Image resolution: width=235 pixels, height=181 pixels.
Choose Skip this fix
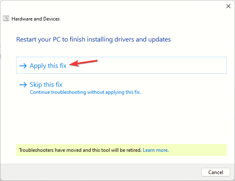(46, 85)
